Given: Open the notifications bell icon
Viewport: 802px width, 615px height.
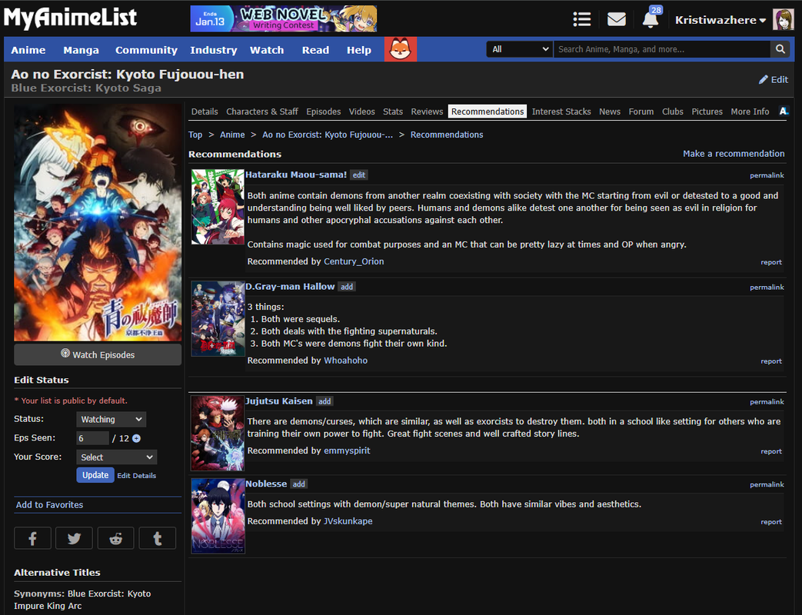Looking at the screenshot, I should point(650,19).
